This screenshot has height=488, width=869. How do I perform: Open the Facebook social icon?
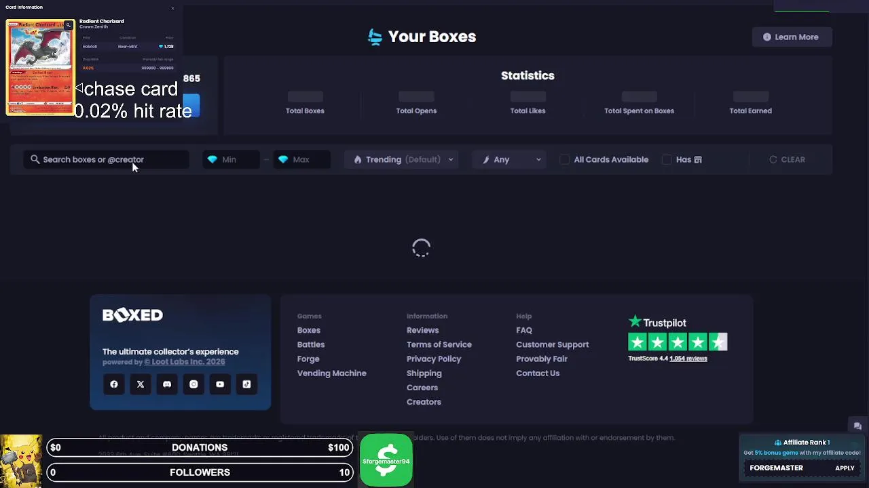114,384
